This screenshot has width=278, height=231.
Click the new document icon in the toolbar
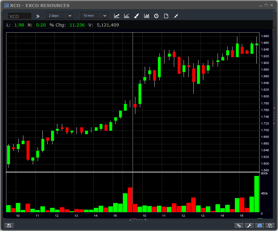click(166, 16)
